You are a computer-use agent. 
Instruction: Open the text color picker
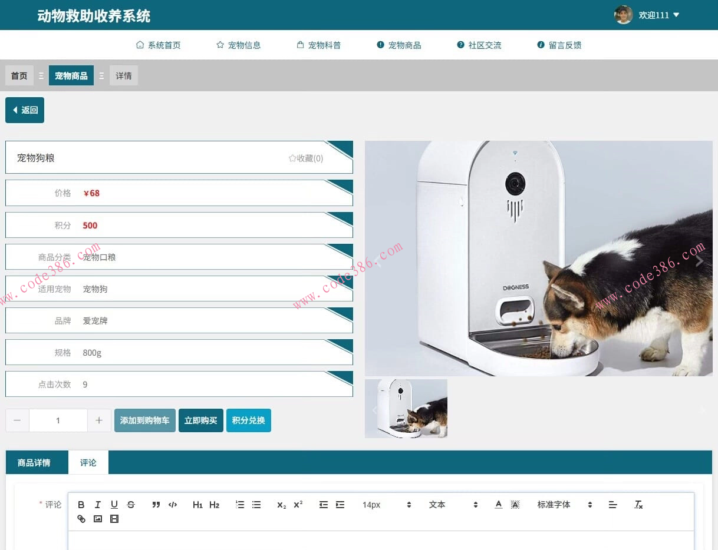[499, 505]
